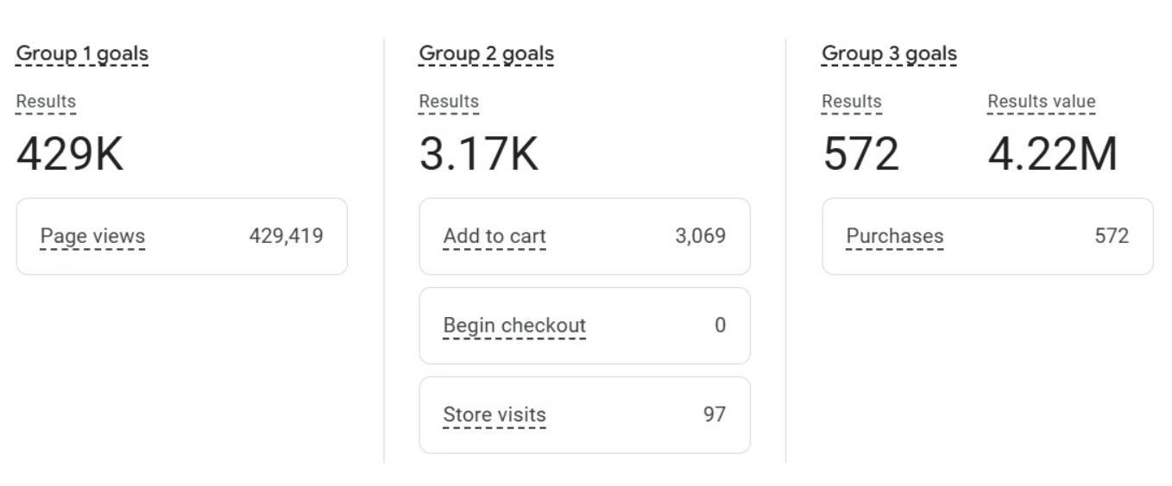Select the 429K results total
Image resolution: width=1172 pixels, height=486 pixels.
point(70,155)
